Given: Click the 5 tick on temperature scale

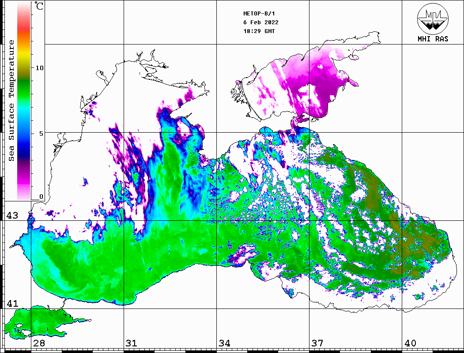Looking at the screenshot, I should (41, 134).
